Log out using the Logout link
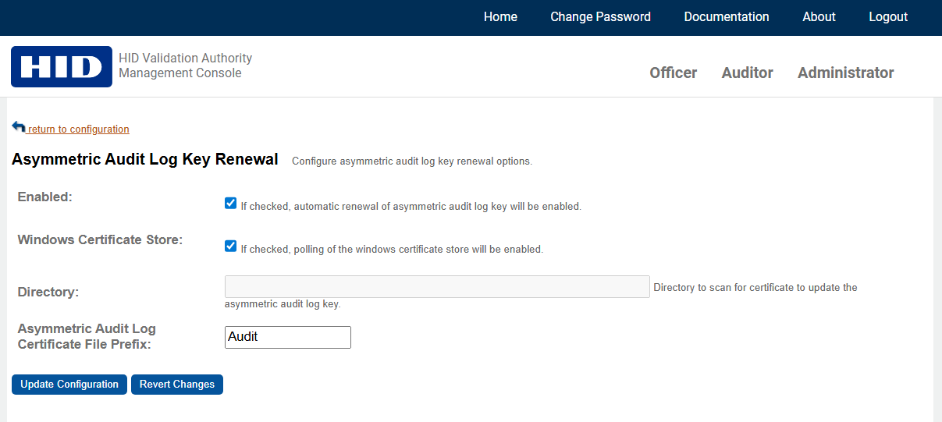The width and height of the screenshot is (942, 422). (888, 17)
